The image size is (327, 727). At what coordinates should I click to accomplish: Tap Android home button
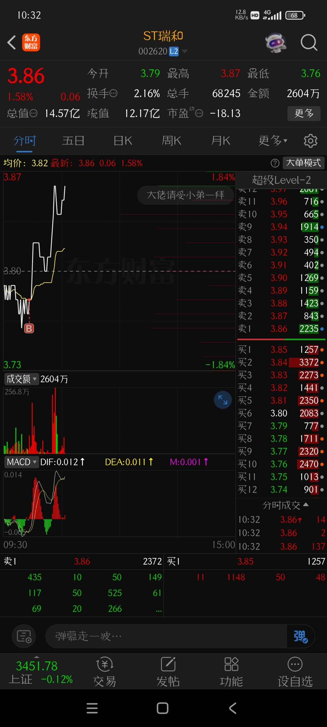[163, 708]
